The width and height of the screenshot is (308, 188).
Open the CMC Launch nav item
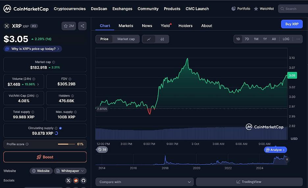click(197, 9)
